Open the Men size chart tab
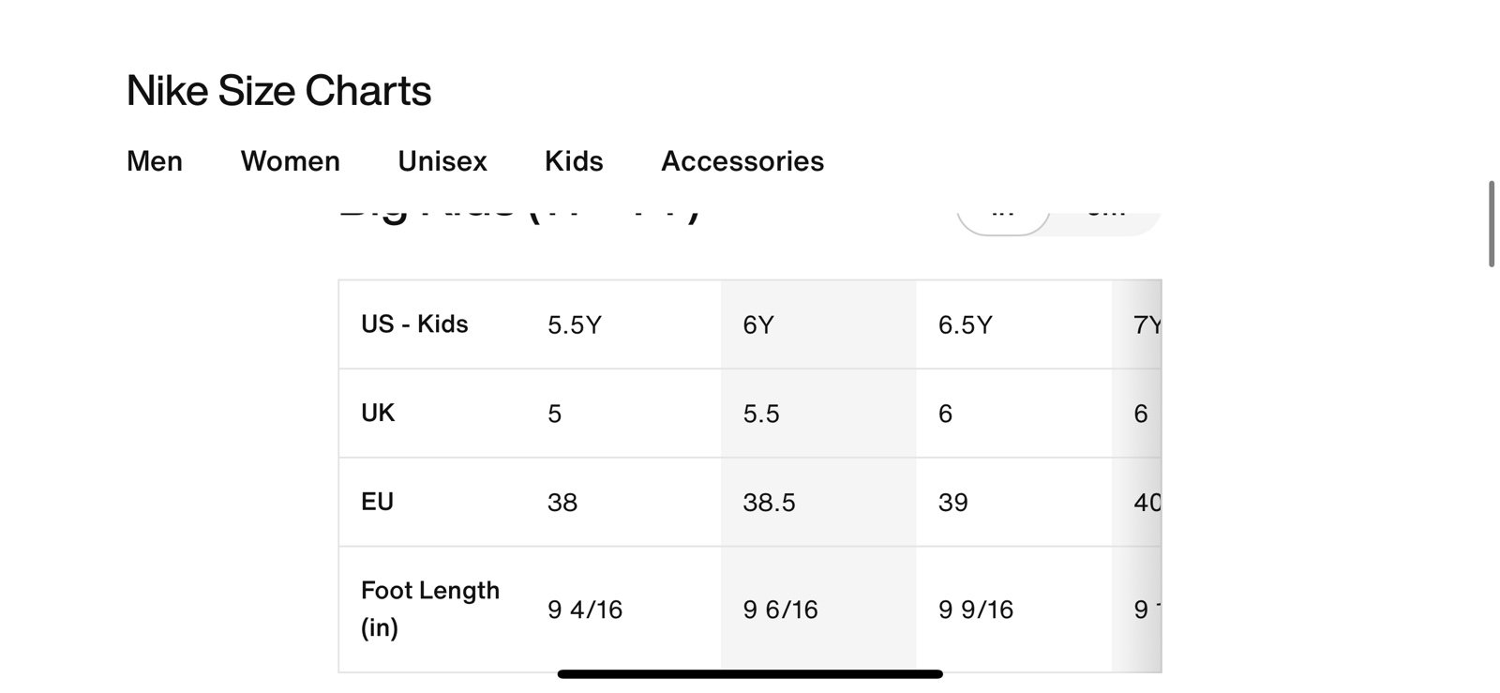 [155, 161]
